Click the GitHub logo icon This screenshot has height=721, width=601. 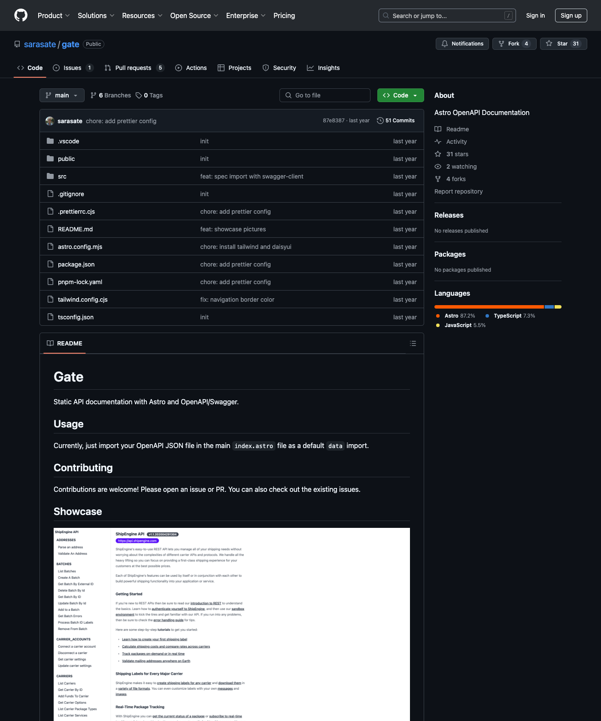coord(21,15)
